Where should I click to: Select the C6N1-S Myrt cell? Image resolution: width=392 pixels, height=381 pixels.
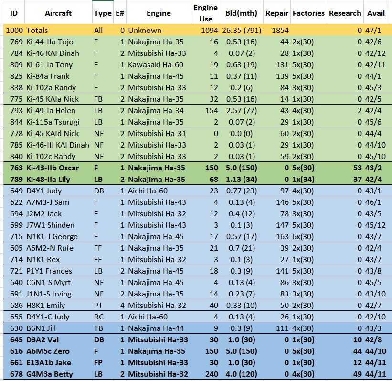point(59,283)
